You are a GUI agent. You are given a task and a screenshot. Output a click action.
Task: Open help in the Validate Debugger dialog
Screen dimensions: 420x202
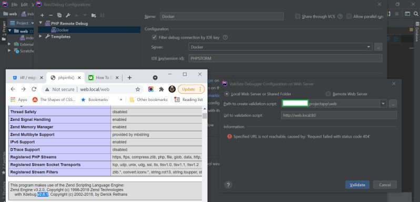(x=228, y=185)
